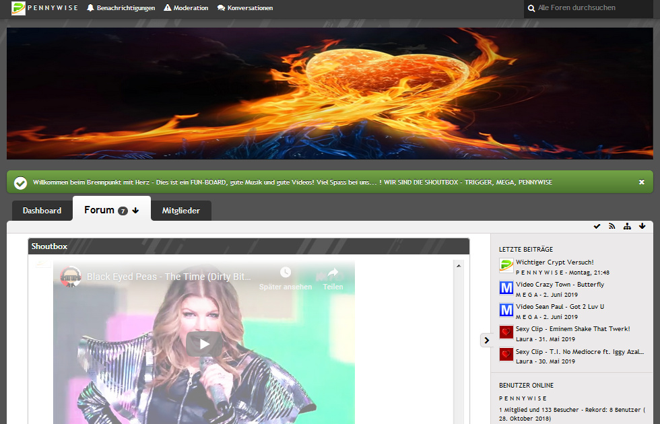Collapse the sidebar with the chevron toggle

tap(486, 340)
